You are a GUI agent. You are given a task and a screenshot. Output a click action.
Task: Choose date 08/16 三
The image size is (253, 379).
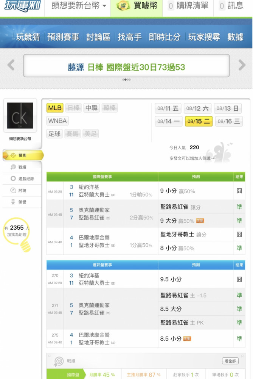click(x=229, y=121)
